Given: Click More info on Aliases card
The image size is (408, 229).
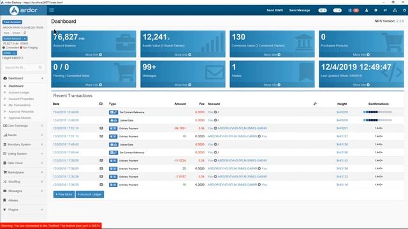Looking at the screenshot, I should [272, 85].
